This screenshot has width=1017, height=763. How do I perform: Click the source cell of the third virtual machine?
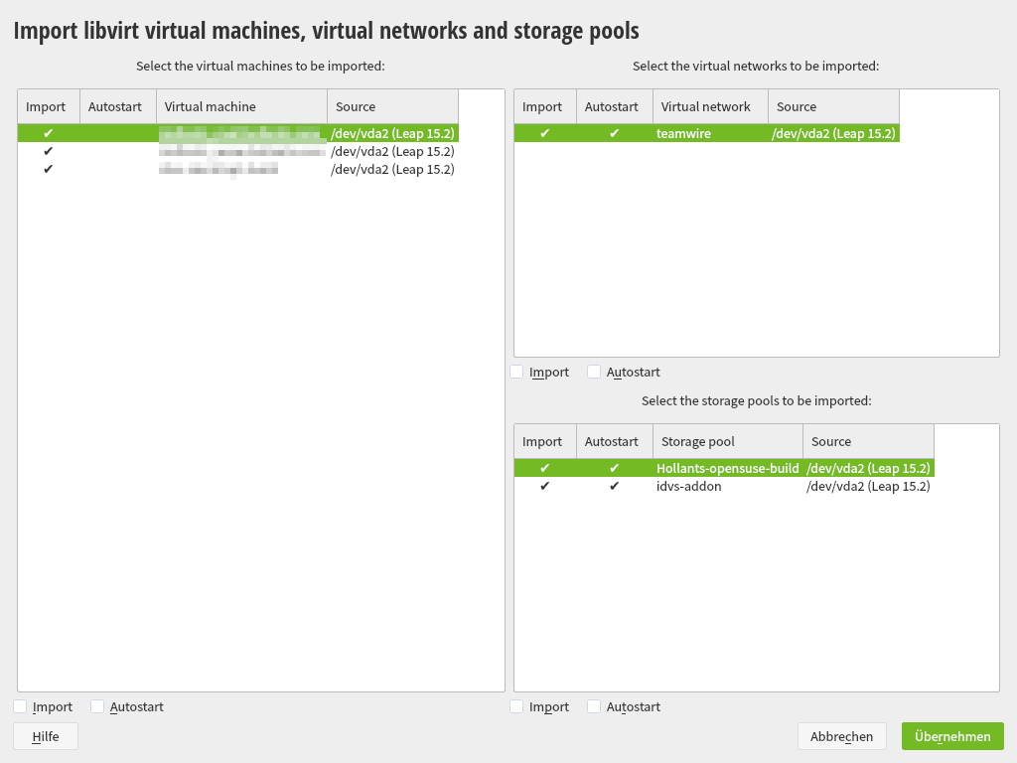pyautogui.click(x=392, y=169)
